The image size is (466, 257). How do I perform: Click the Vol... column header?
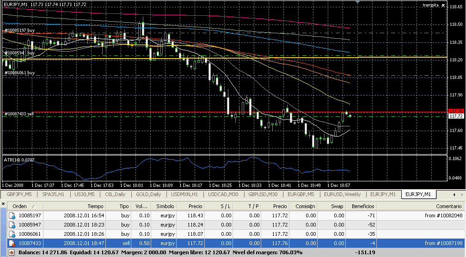tap(141, 206)
